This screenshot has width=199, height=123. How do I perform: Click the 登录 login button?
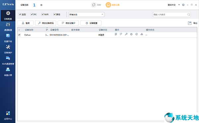26,23
